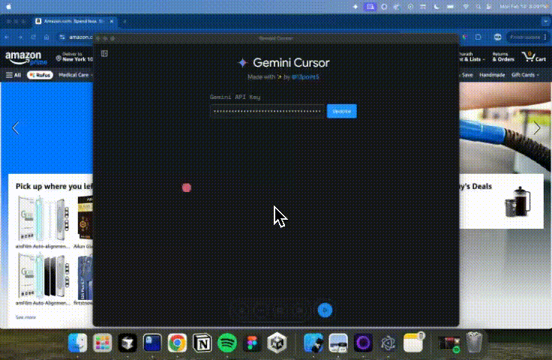Open Launchpad from the dock
The width and height of the screenshot is (552, 360).
pyautogui.click(x=103, y=343)
